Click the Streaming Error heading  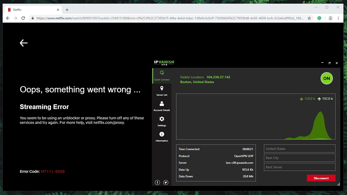click(44, 107)
